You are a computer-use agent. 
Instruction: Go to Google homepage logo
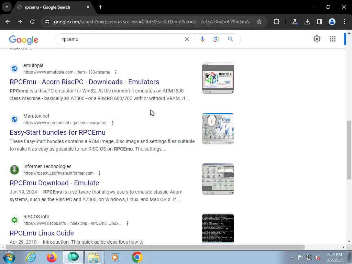click(x=24, y=40)
